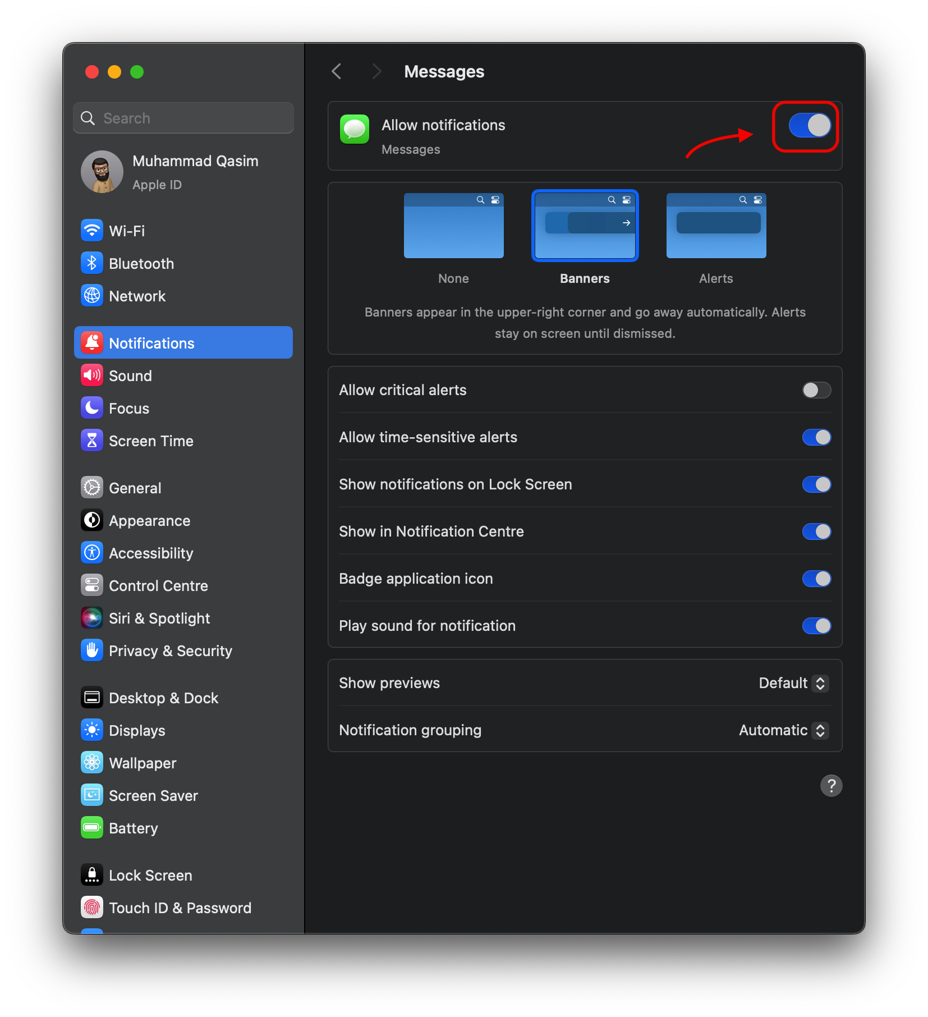Click the "Control Centre" sidebar text

tap(158, 585)
